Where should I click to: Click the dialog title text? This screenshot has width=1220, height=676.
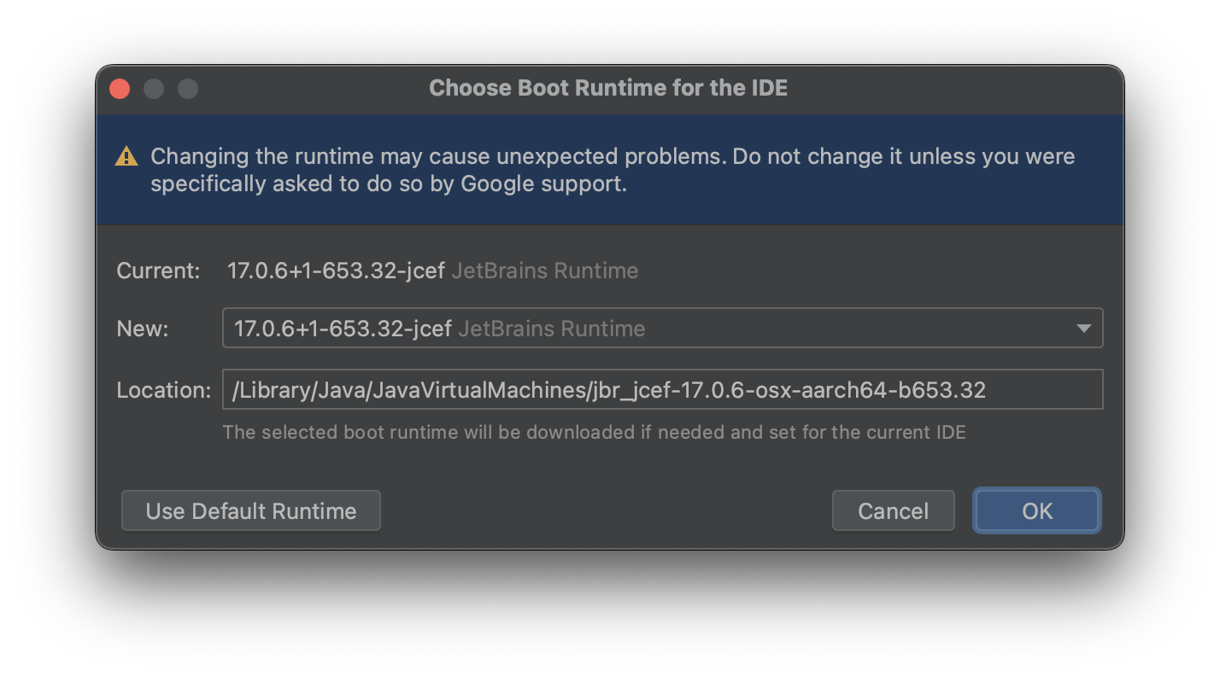click(x=607, y=88)
